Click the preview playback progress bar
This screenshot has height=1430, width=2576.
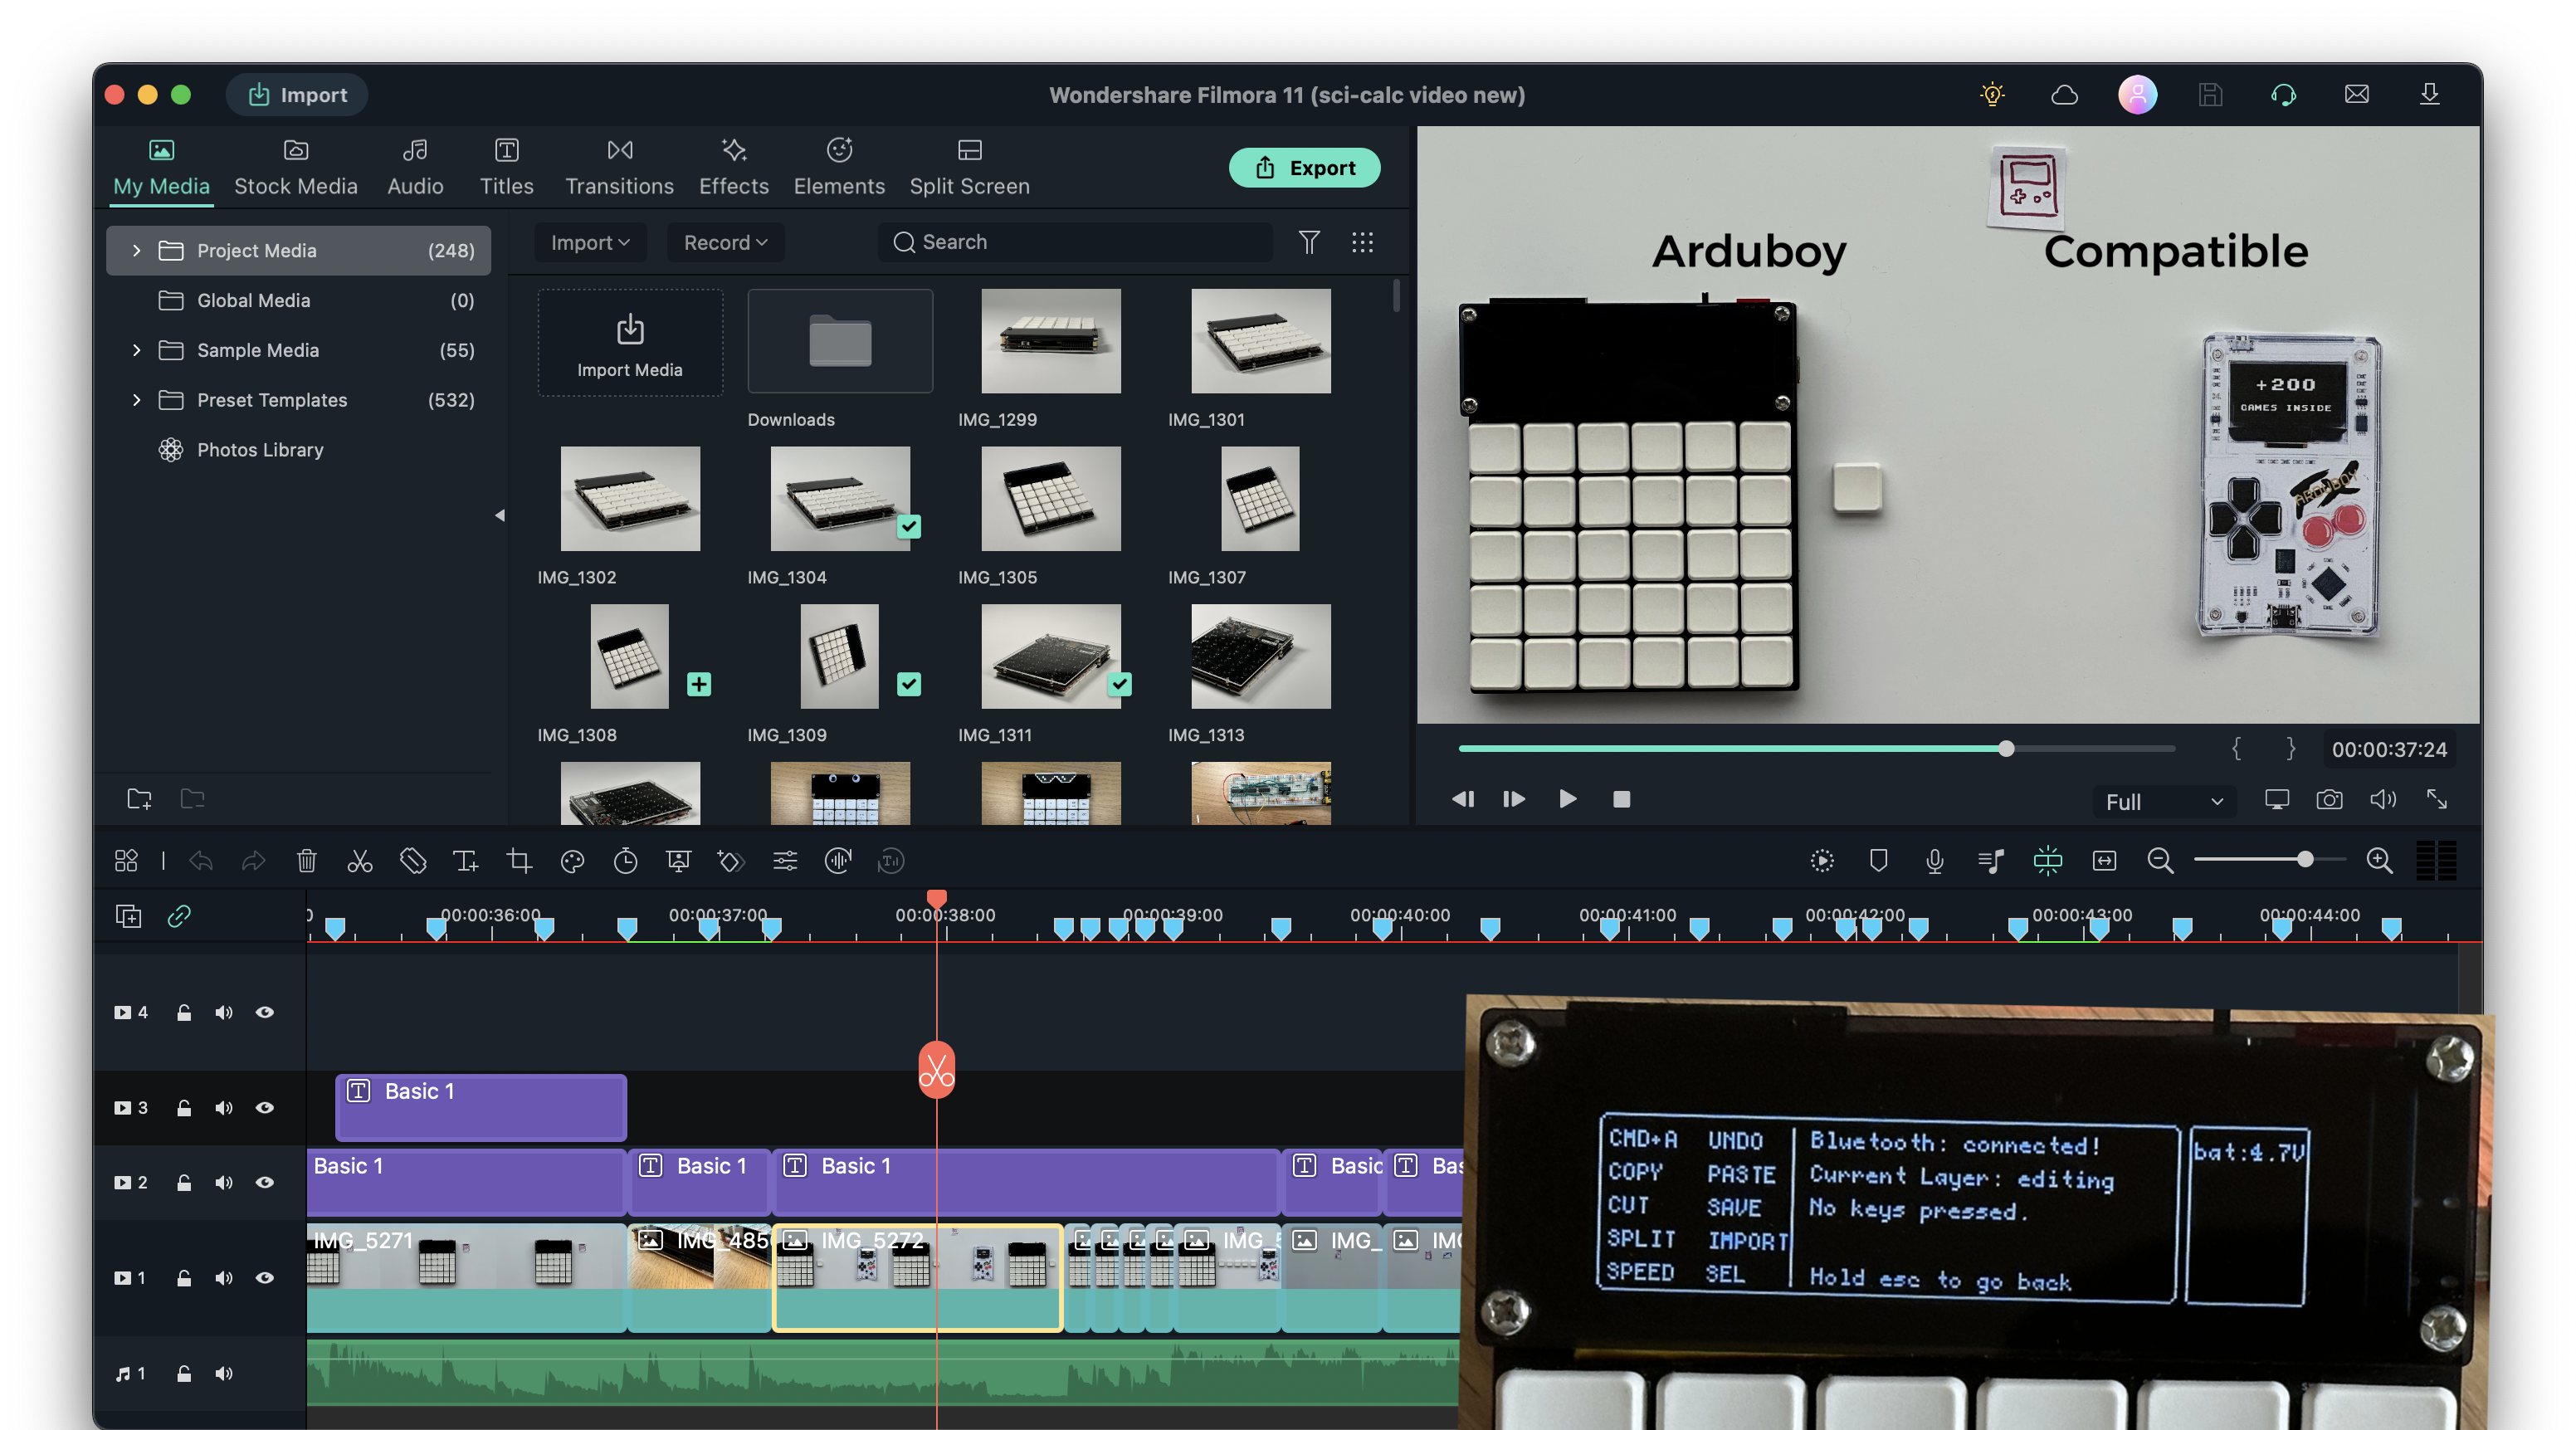coord(1816,748)
